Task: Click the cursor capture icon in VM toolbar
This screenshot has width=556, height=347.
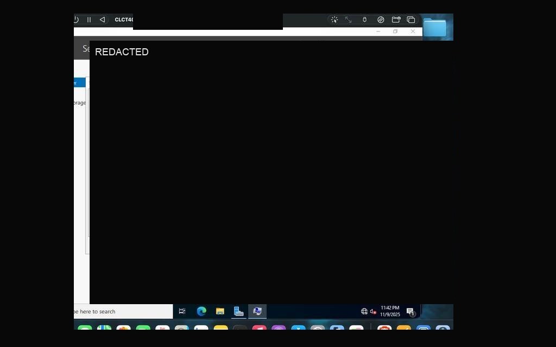Action: pos(334,20)
